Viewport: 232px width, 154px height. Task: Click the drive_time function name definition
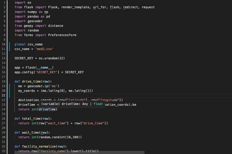(31, 81)
